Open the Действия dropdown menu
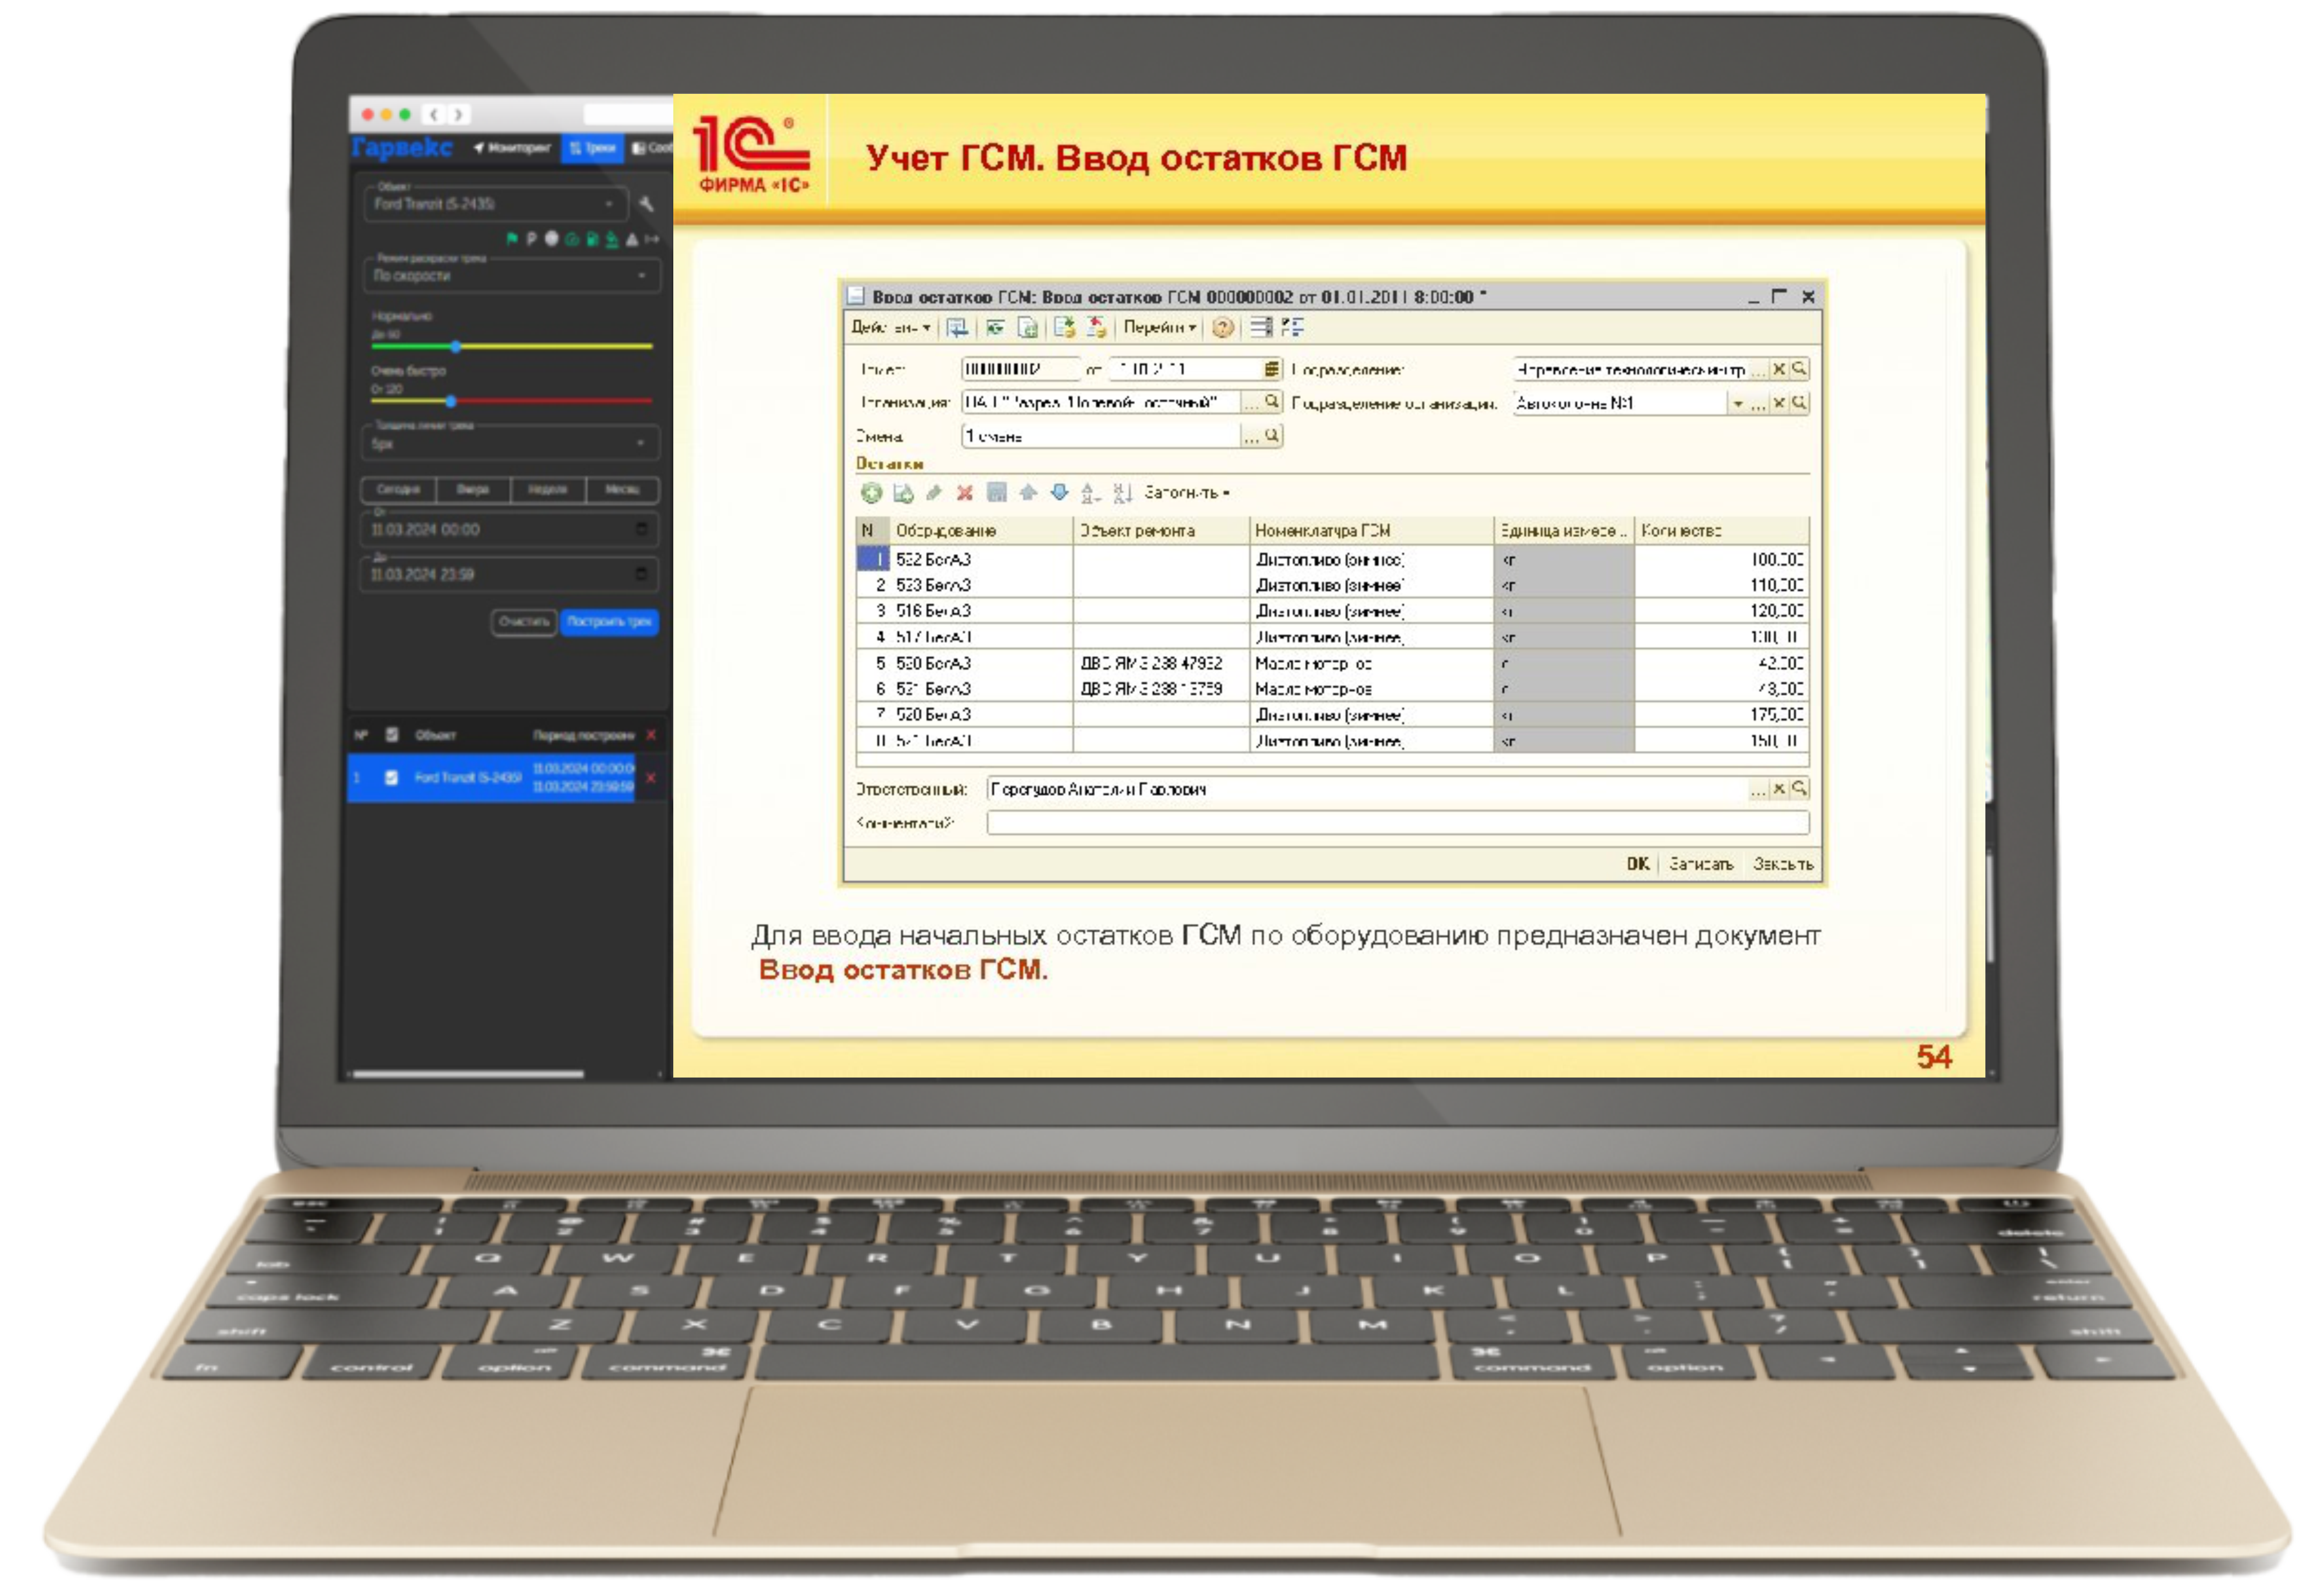This screenshot has height=1596, width=2302. tap(890, 328)
